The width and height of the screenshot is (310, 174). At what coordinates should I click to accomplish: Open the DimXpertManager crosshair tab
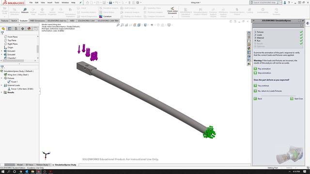(23, 29)
